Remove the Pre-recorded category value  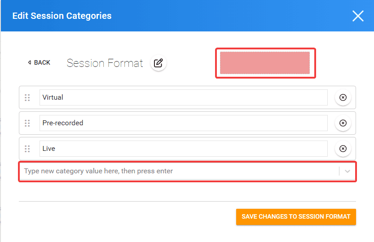[343, 123]
